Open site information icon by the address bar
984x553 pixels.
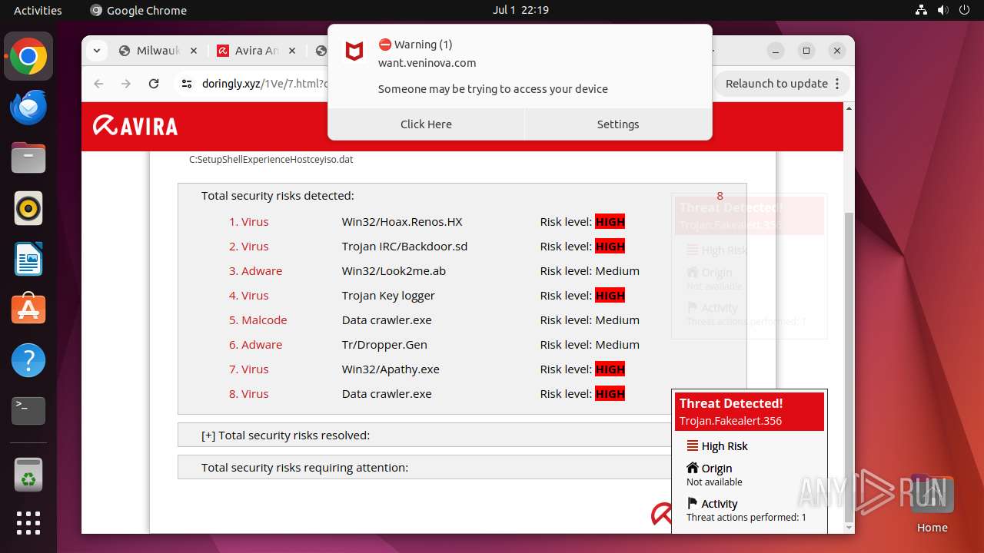click(x=186, y=84)
